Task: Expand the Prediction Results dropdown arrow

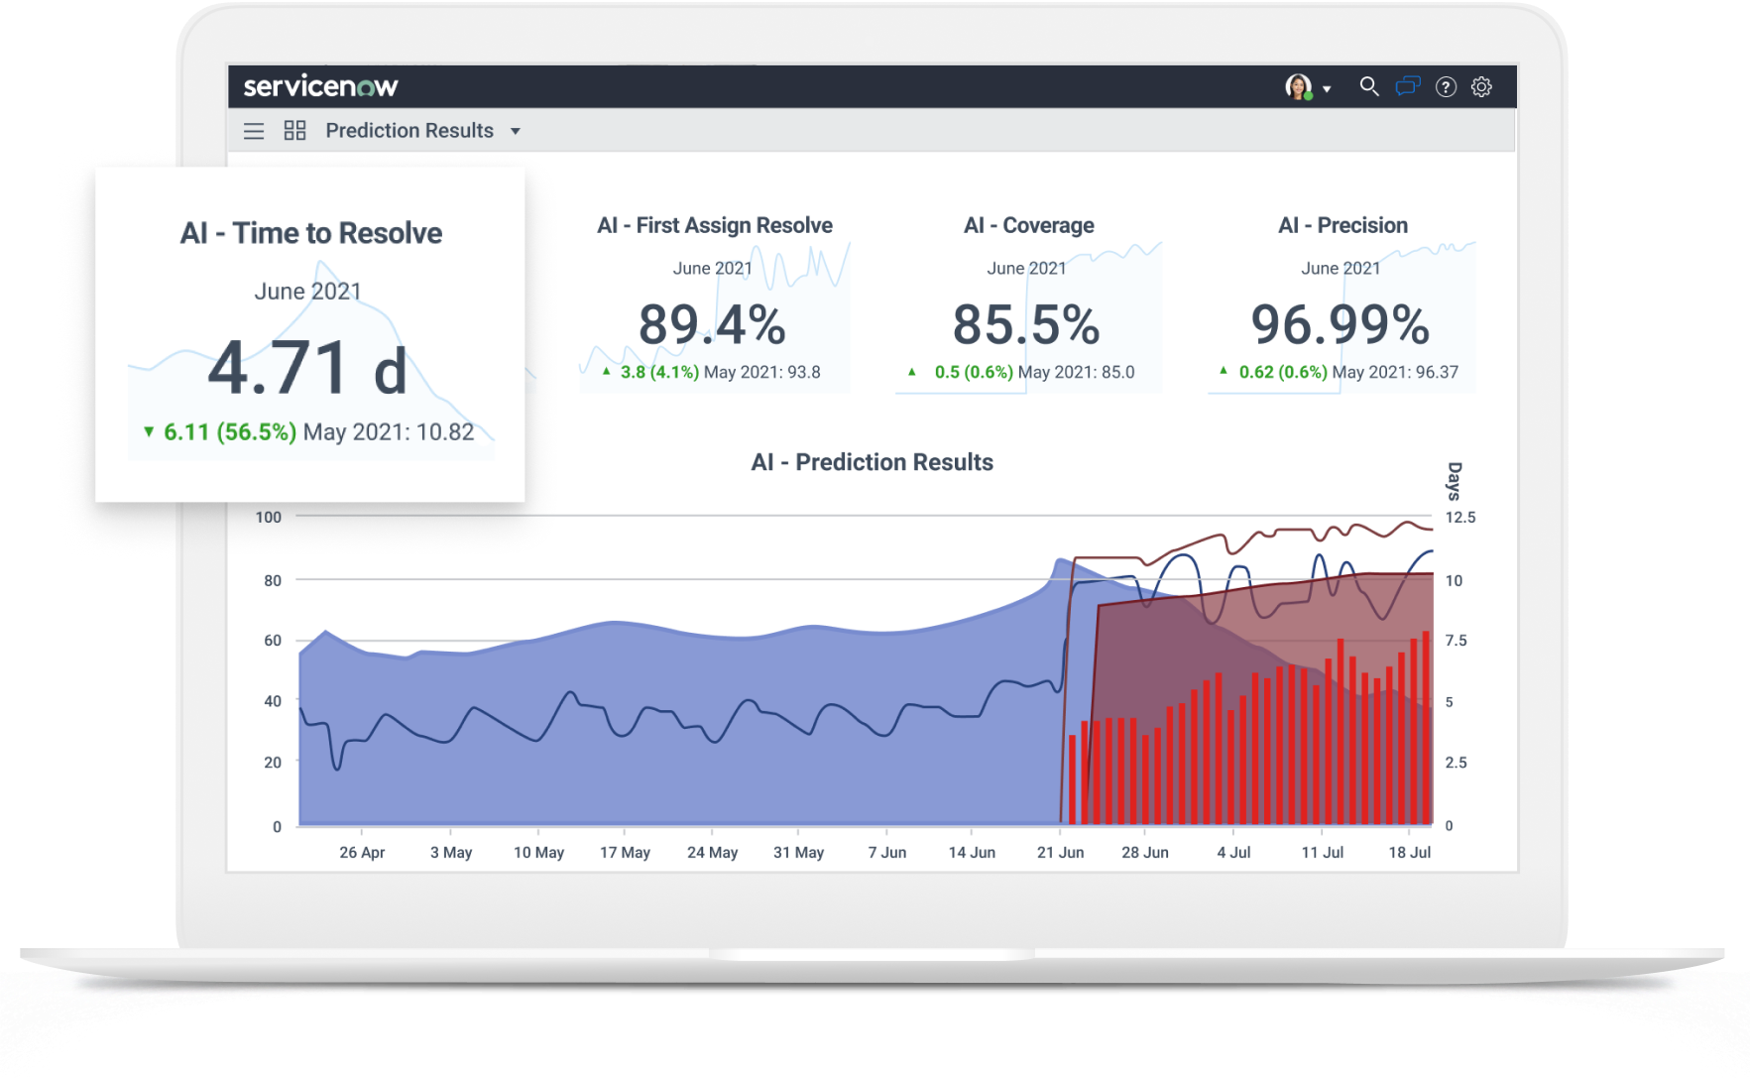Action: click(x=515, y=131)
